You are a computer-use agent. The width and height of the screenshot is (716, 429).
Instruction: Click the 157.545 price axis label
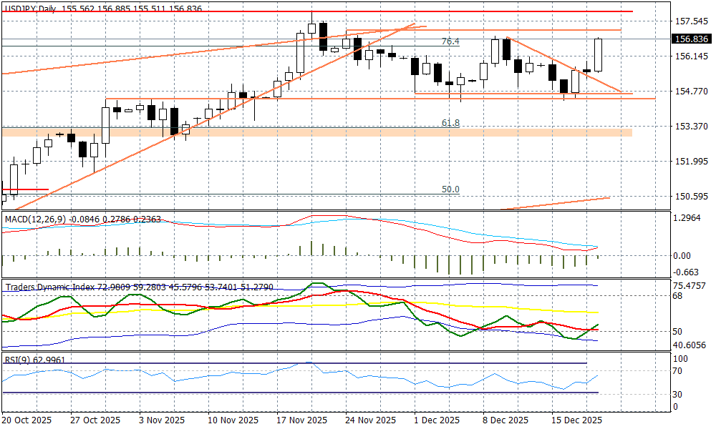coord(691,21)
